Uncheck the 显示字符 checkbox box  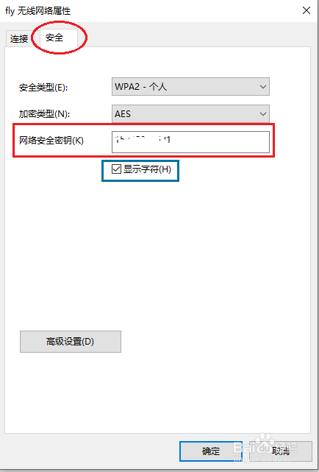pyautogui.click(x=116, y=169)
